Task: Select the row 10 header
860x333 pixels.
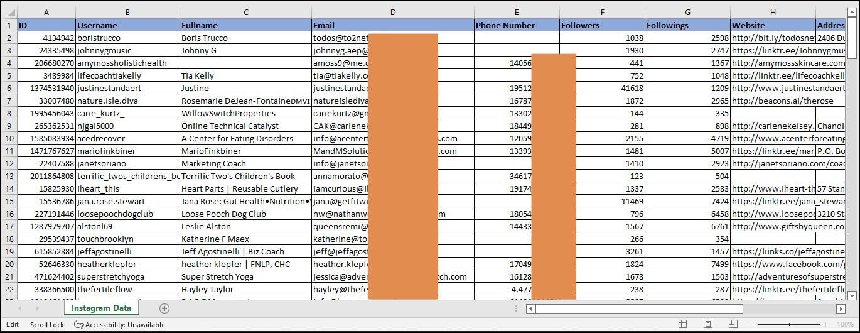Action: [x=9, y=138]
